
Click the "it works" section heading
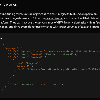[10, 4]
